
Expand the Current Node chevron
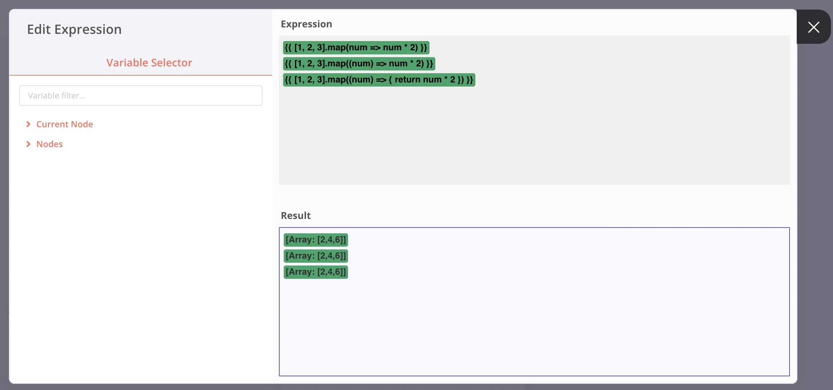pyautogui.click(x=28, y=124)
